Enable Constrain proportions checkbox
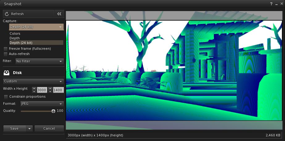The image size is (285, 141). click(6, 97)
